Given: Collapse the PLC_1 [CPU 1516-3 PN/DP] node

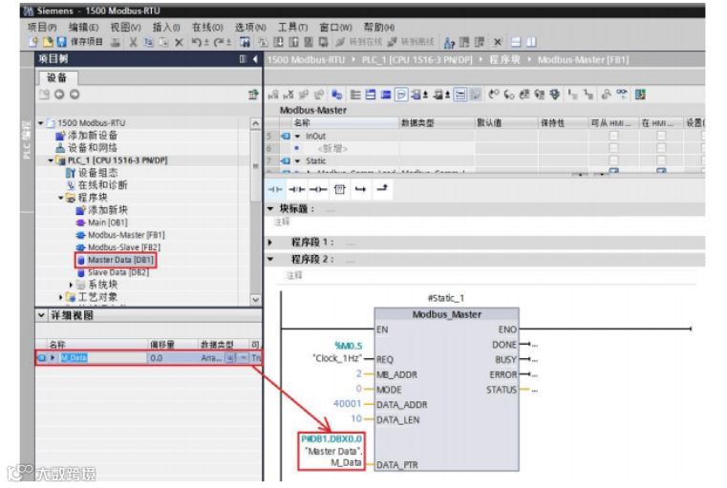Looking at the screenshot, I should tap(51, 160).
